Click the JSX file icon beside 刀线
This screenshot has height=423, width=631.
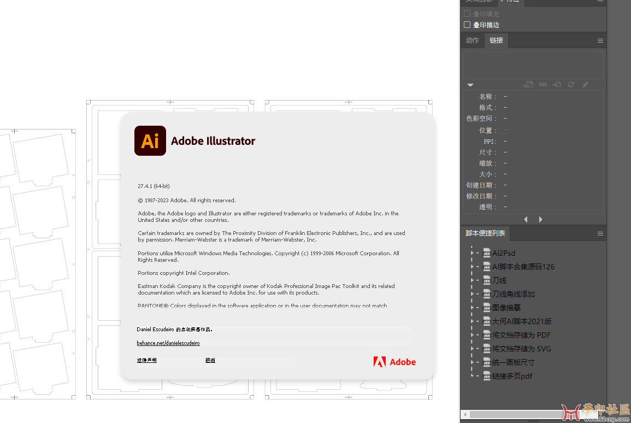[x=487, y=280]
